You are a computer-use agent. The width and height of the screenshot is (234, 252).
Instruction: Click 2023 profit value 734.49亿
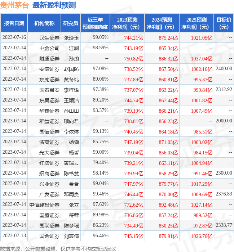click(x=133, y=226)
